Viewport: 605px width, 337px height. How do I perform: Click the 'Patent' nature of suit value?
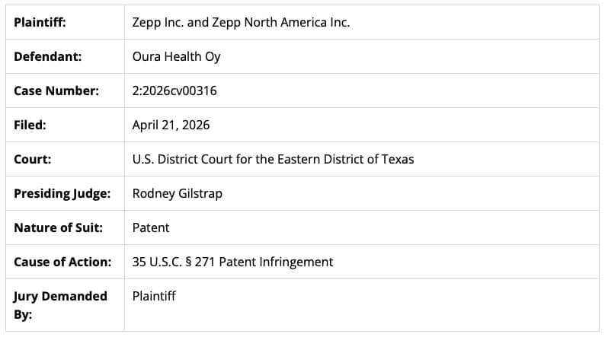151,227
